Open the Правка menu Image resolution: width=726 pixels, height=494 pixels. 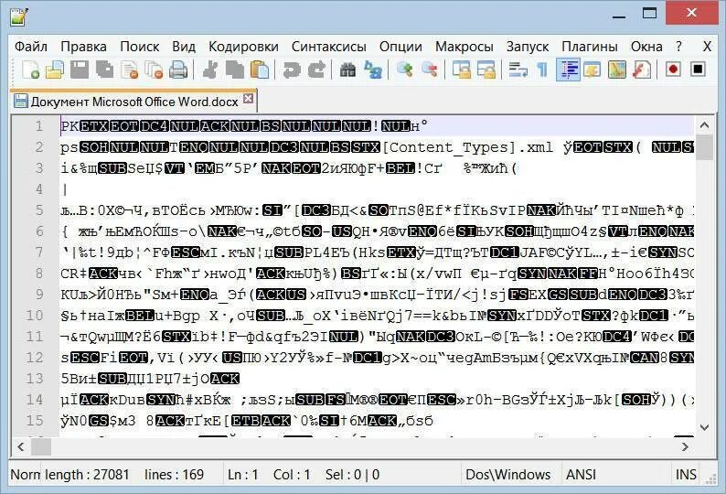tap(83, 47)
